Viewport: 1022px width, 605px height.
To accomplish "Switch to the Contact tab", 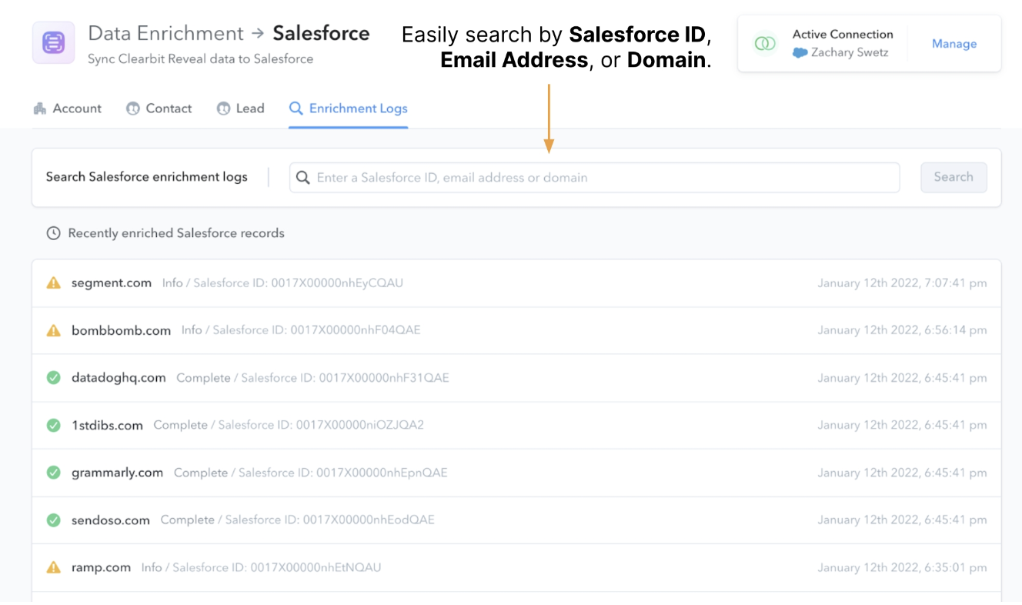I will tap(159, 109).
